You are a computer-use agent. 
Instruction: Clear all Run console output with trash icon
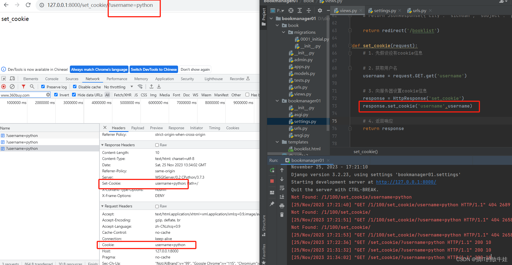click(282, 215)
